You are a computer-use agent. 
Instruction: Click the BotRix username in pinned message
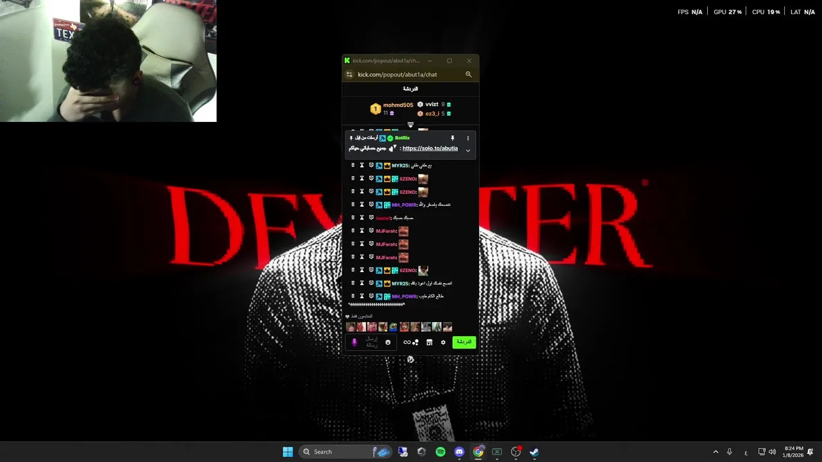click(x=402, y=138)
